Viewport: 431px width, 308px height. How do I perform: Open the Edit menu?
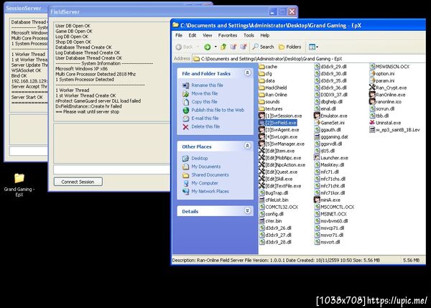[x=192, y=35]
